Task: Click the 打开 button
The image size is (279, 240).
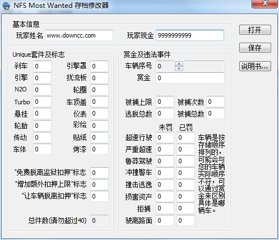Action: click(255, 30)
